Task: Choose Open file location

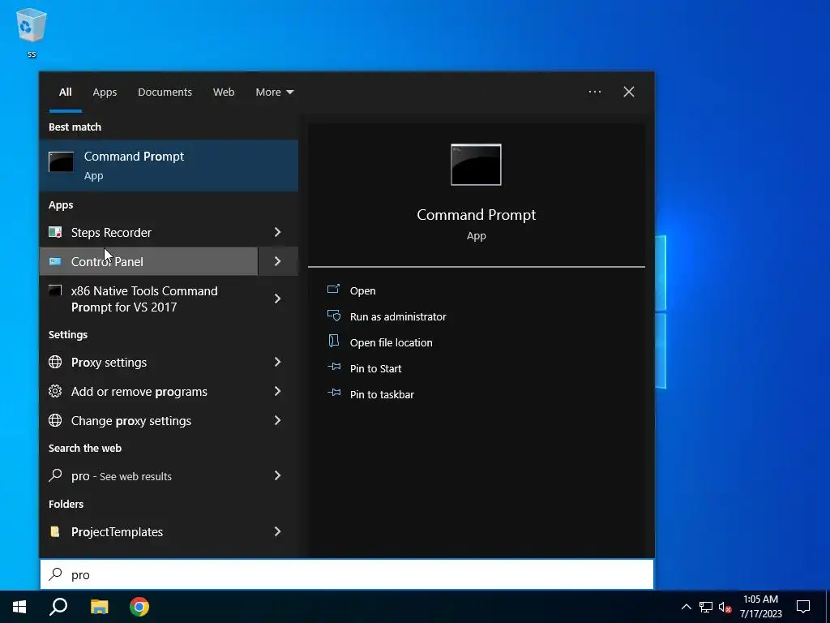Action: pos(391,343)
